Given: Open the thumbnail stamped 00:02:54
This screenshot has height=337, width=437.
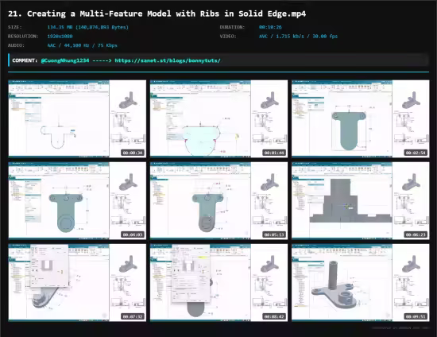Looking at the screenshot, I should pos(361,118).
